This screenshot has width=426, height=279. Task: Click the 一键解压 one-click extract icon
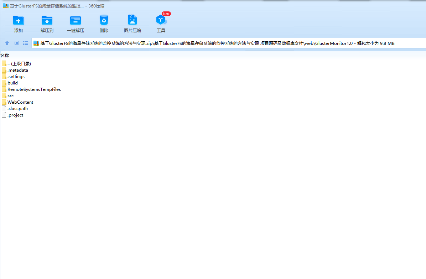(x=75, y=21)
